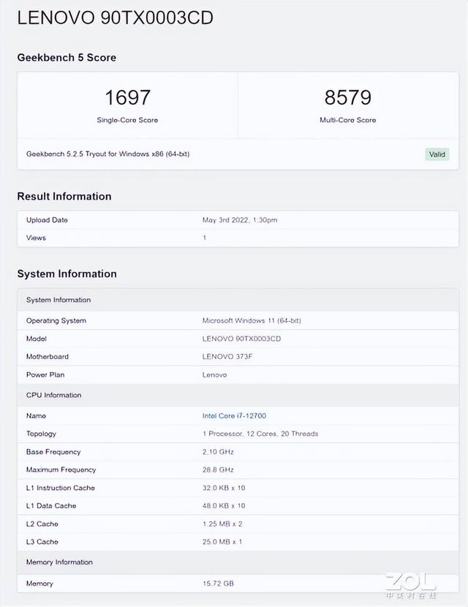This screenshot has width=468, height=607.
Task: Click the green Valid badge
Action: [437, 154]
